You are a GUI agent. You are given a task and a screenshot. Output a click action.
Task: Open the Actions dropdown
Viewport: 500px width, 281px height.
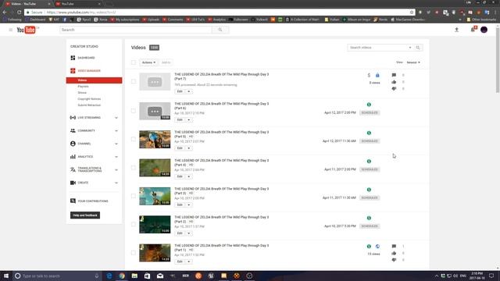pyautogui.click(x=148, y=62)
